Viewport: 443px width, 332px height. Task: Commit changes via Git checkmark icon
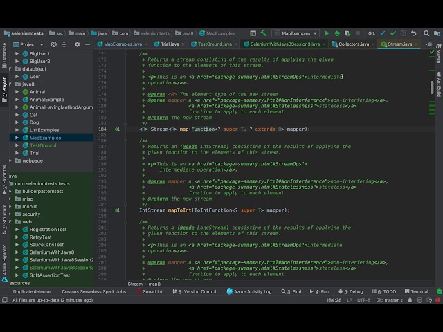tap(392, 33)
